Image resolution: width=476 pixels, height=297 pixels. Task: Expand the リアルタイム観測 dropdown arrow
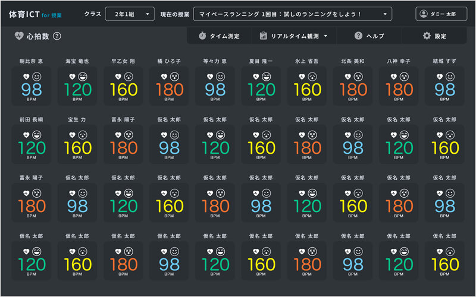[326, 36]
